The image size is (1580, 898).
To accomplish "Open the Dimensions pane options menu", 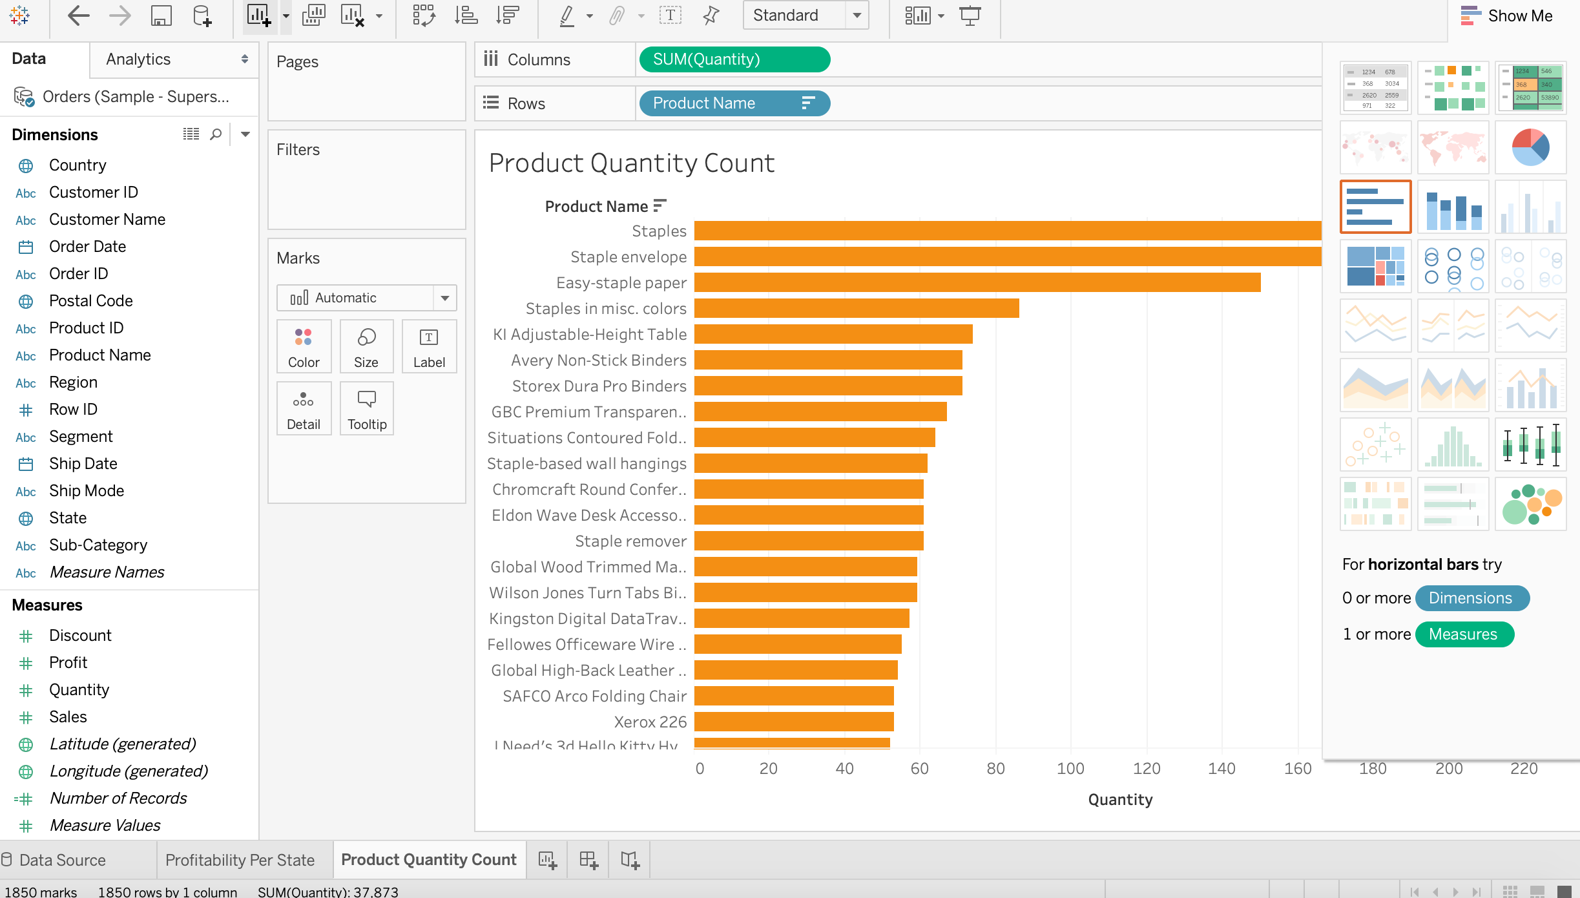I will click(245, 134).
